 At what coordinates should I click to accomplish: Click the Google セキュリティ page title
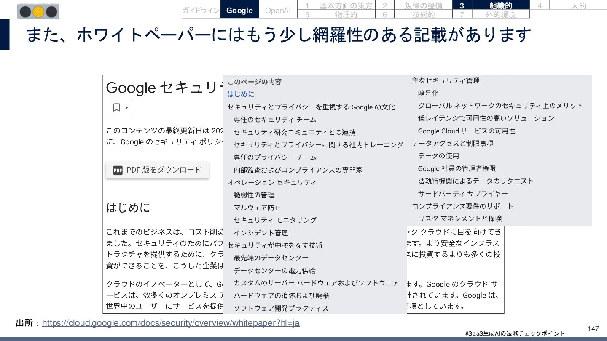click(x=164, y=88)
